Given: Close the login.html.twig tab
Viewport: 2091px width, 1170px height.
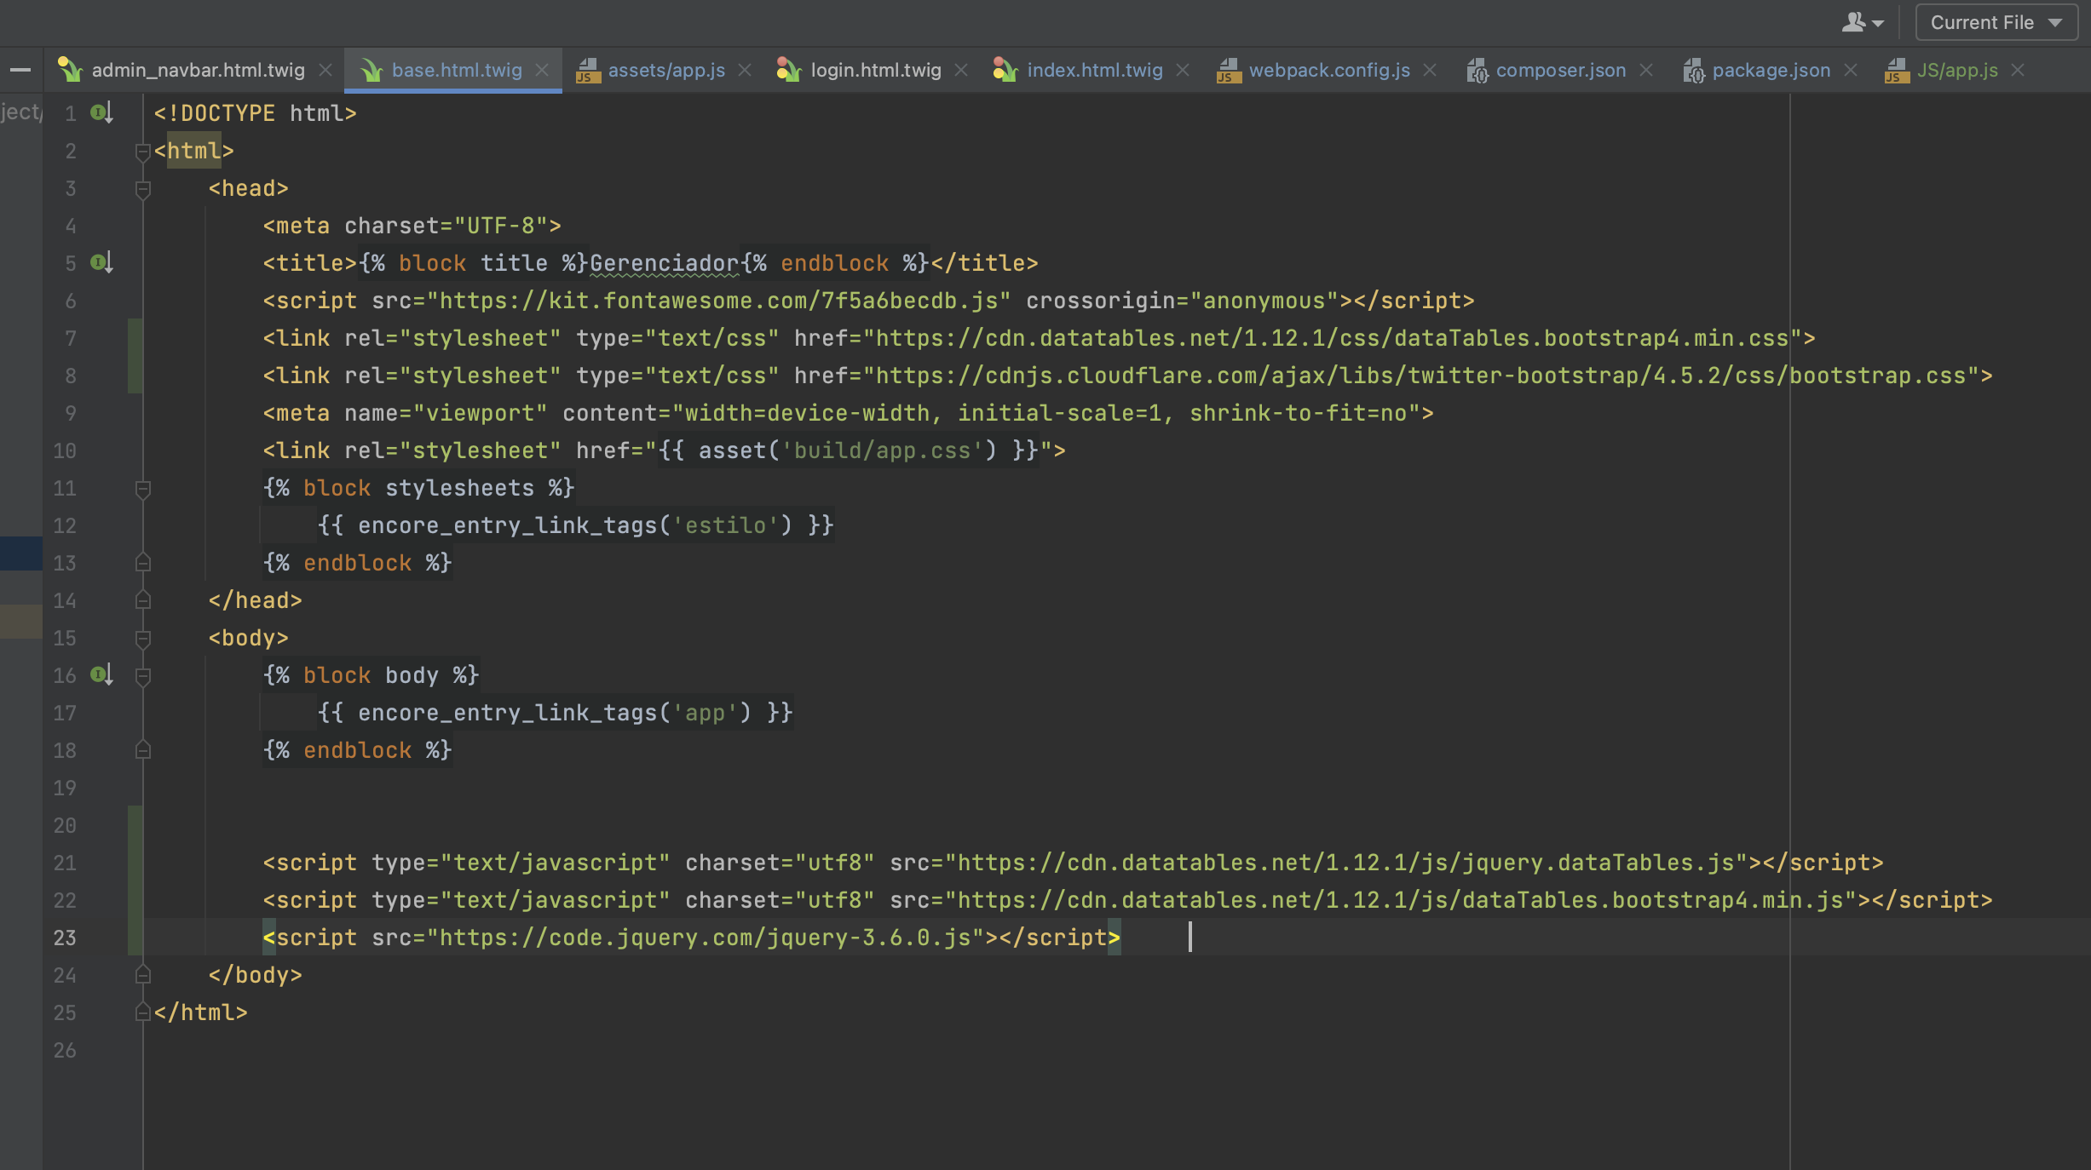Looking at the screenshot, I should (961, 70).
